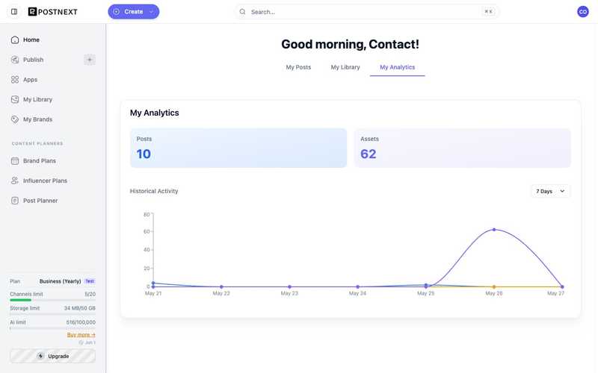This screenshot has width=598, height=373.
Task: Click the Home icon in sidebar
Action: (x=15, y=40)
